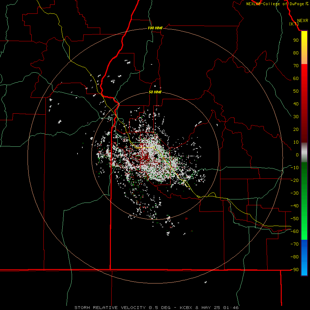Click the '8 MAY 25 01:46' timestamp

click(217, 308)
